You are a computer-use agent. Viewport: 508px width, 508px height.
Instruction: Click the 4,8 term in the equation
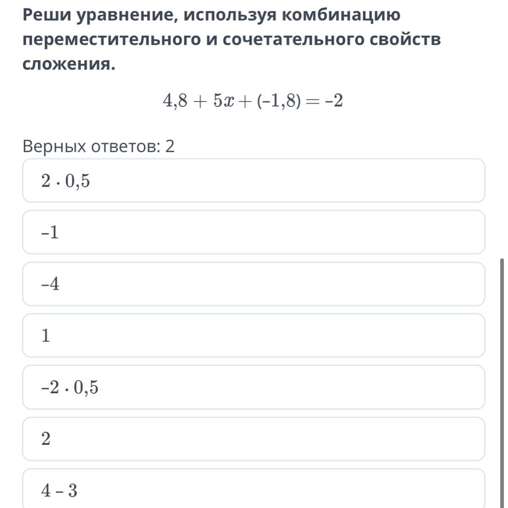click(x=175, y=101)
